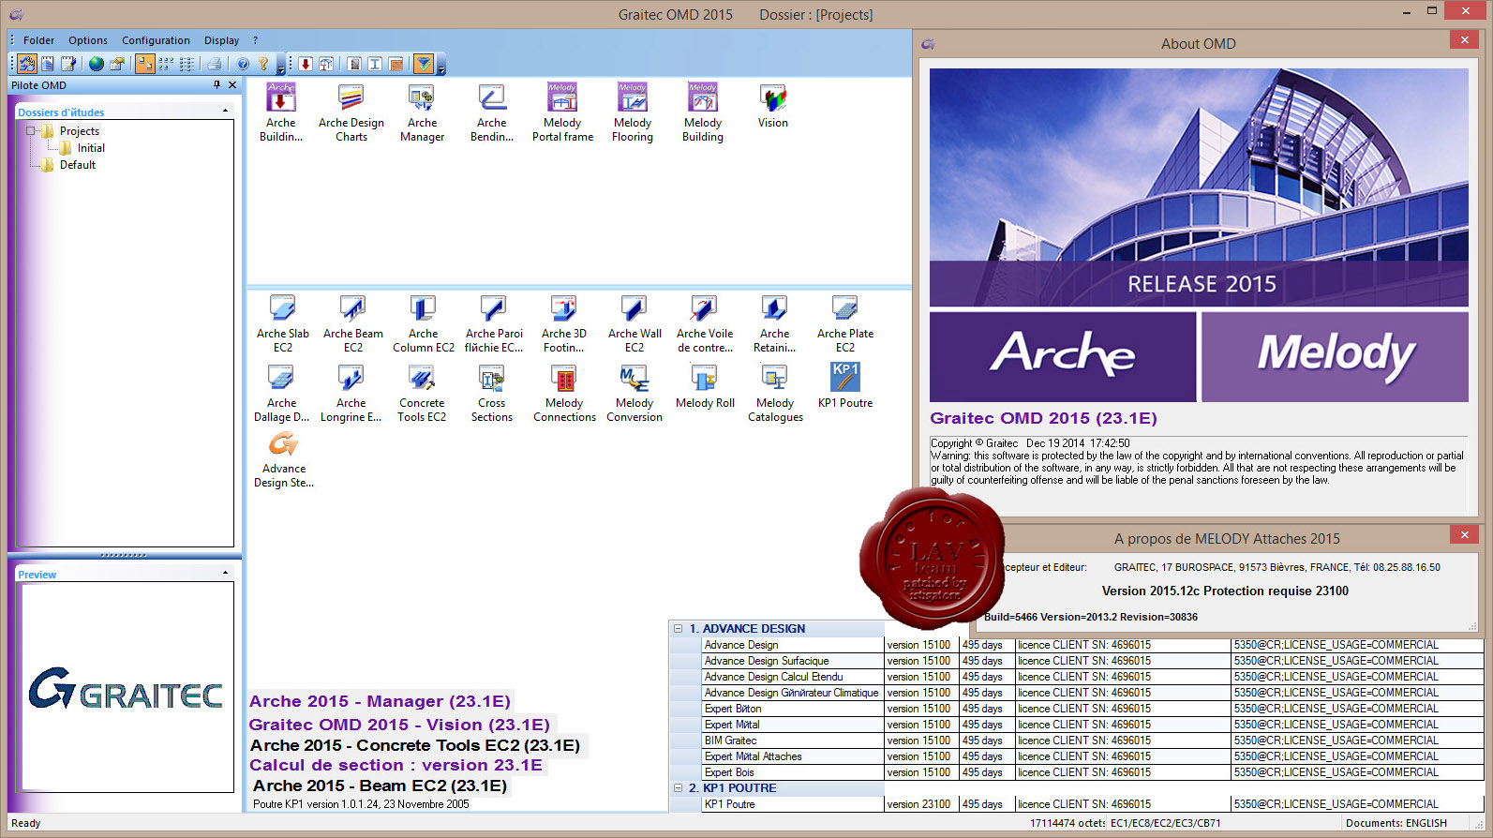Switch to list view in toolbar
Image resolution: width=1493 pixels, height=838 pixels.
point(187,64)
